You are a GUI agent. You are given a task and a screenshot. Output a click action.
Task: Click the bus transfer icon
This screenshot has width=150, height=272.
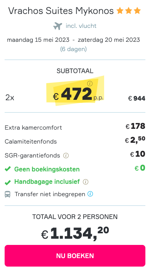tap(7, 194)
